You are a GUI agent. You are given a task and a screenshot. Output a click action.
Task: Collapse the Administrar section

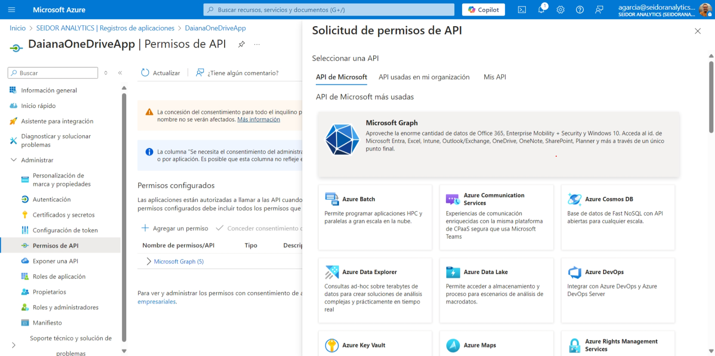pyautogui.click(x=14, y=160)
